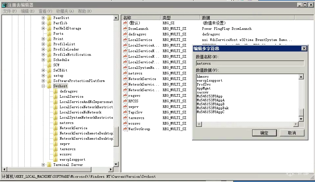Open the 文件(F) menu

[10, 11]
